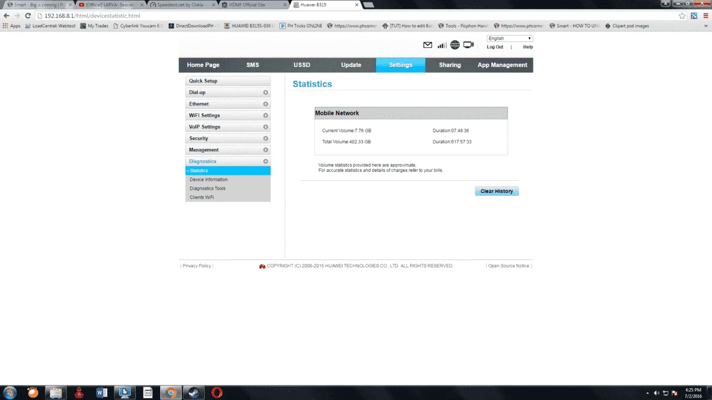Collapse the Diagnostics section
Screen dimensions: 712x400
click(x=228, y=161)
